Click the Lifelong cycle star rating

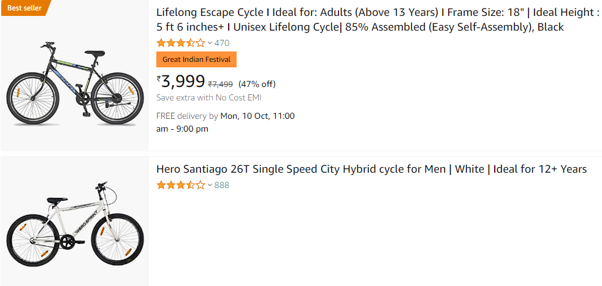click(x=181, y=43)
